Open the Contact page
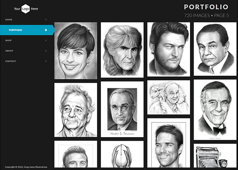This screenshot has width=238, height=170. click(11, 61)
